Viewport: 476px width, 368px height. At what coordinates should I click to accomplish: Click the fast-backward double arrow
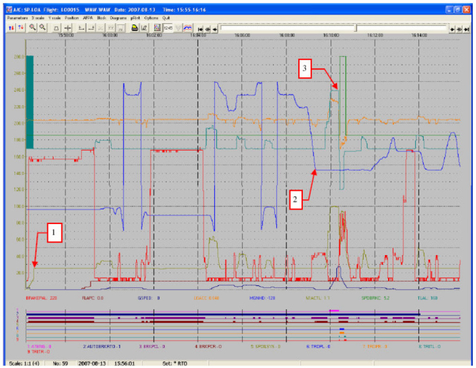[208, 29]
